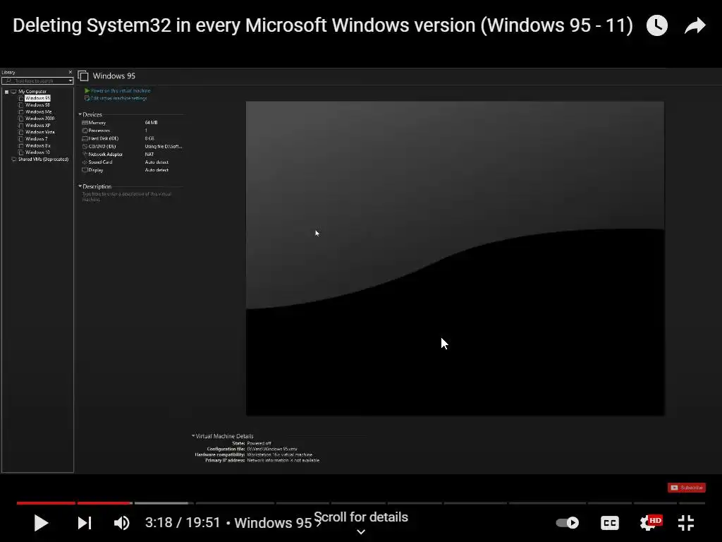Collapse the Description section

click(80, 186)
